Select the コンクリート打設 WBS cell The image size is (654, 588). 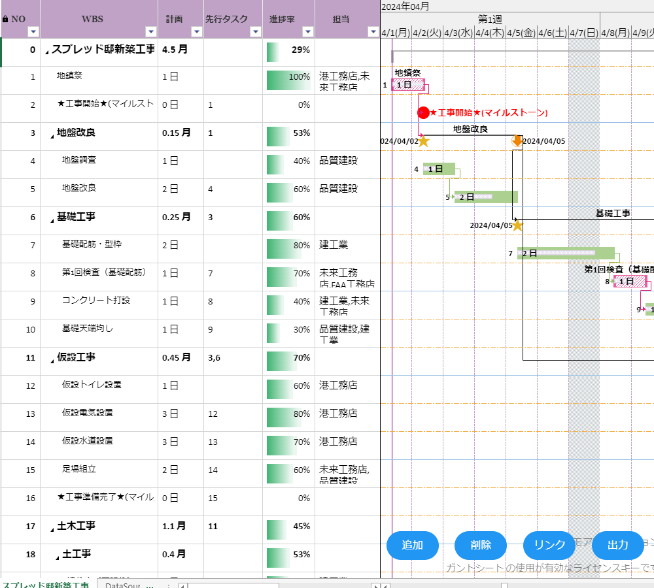click(99, 305)
